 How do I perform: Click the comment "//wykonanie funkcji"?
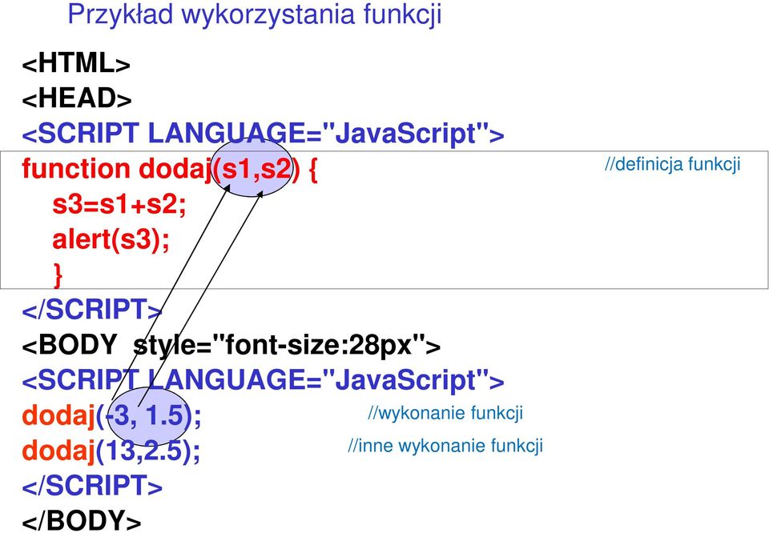pos(445,413)
